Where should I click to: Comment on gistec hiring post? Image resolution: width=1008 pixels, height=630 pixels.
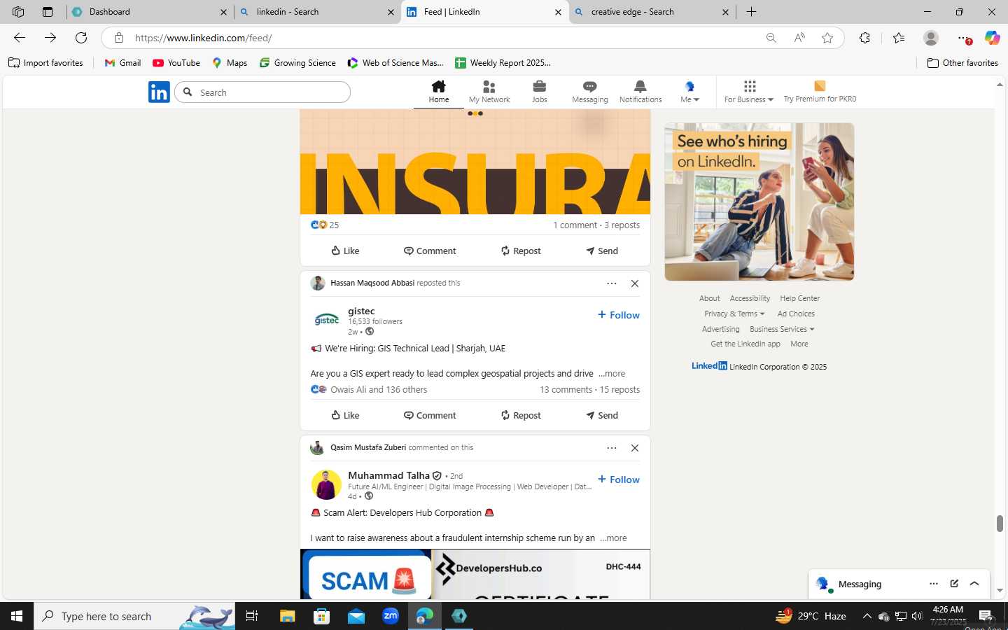pos(430,415)
